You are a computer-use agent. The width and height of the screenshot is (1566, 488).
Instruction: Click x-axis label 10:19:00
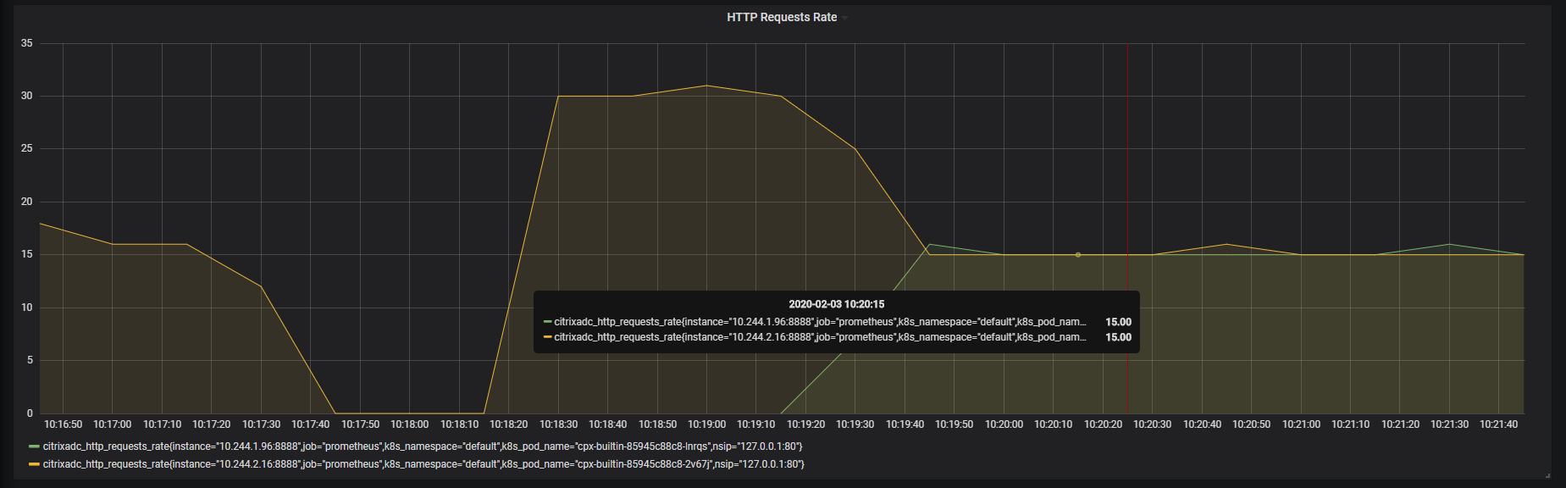click(x=706, y=424)
